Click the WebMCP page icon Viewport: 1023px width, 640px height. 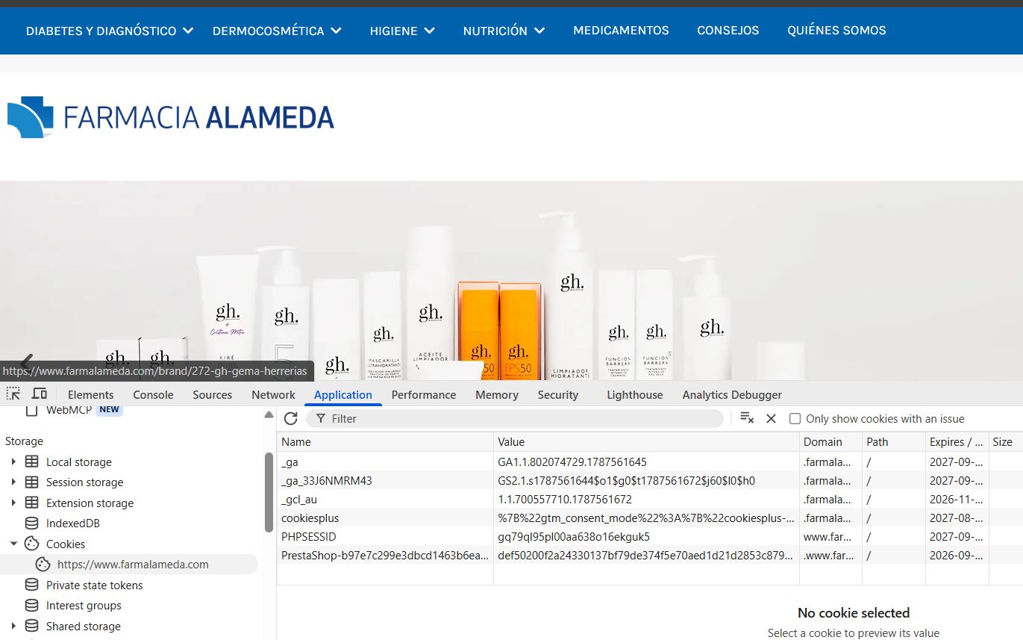coord(31,410)
